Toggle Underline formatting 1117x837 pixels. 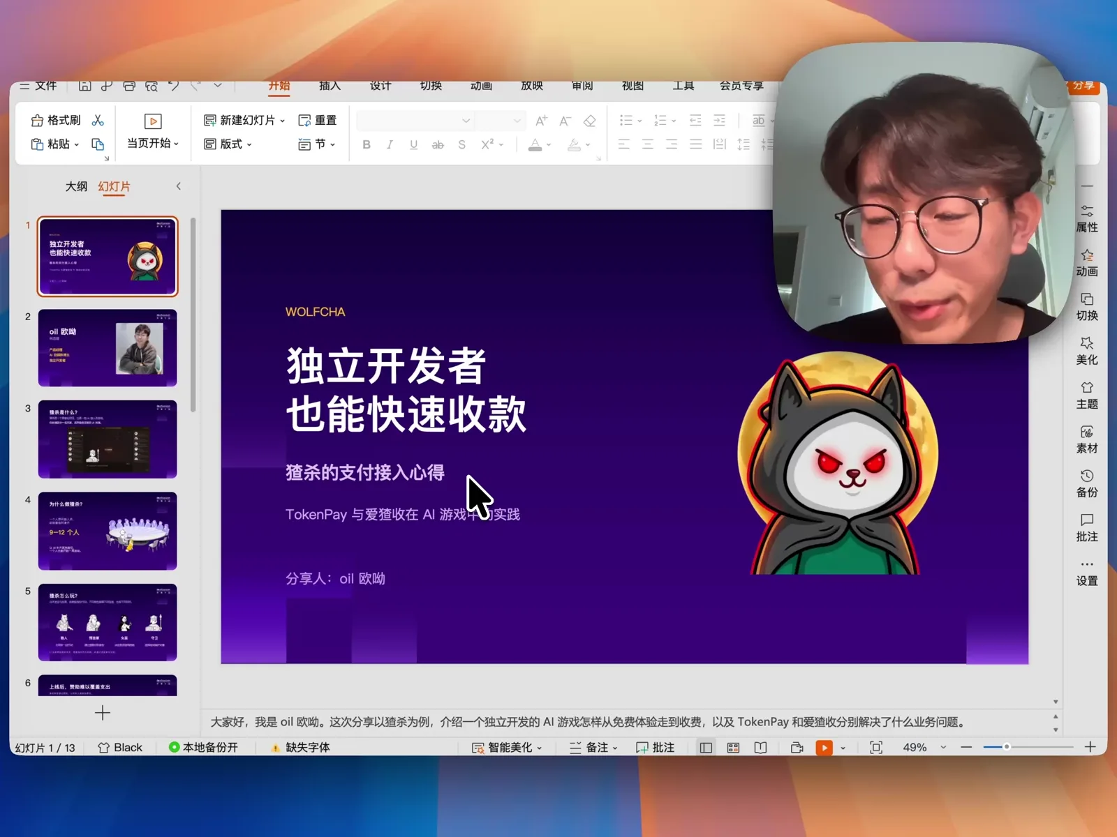tap(413, 144)
